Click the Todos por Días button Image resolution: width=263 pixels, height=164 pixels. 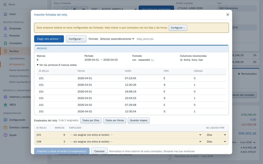click(x=91, y=120)
